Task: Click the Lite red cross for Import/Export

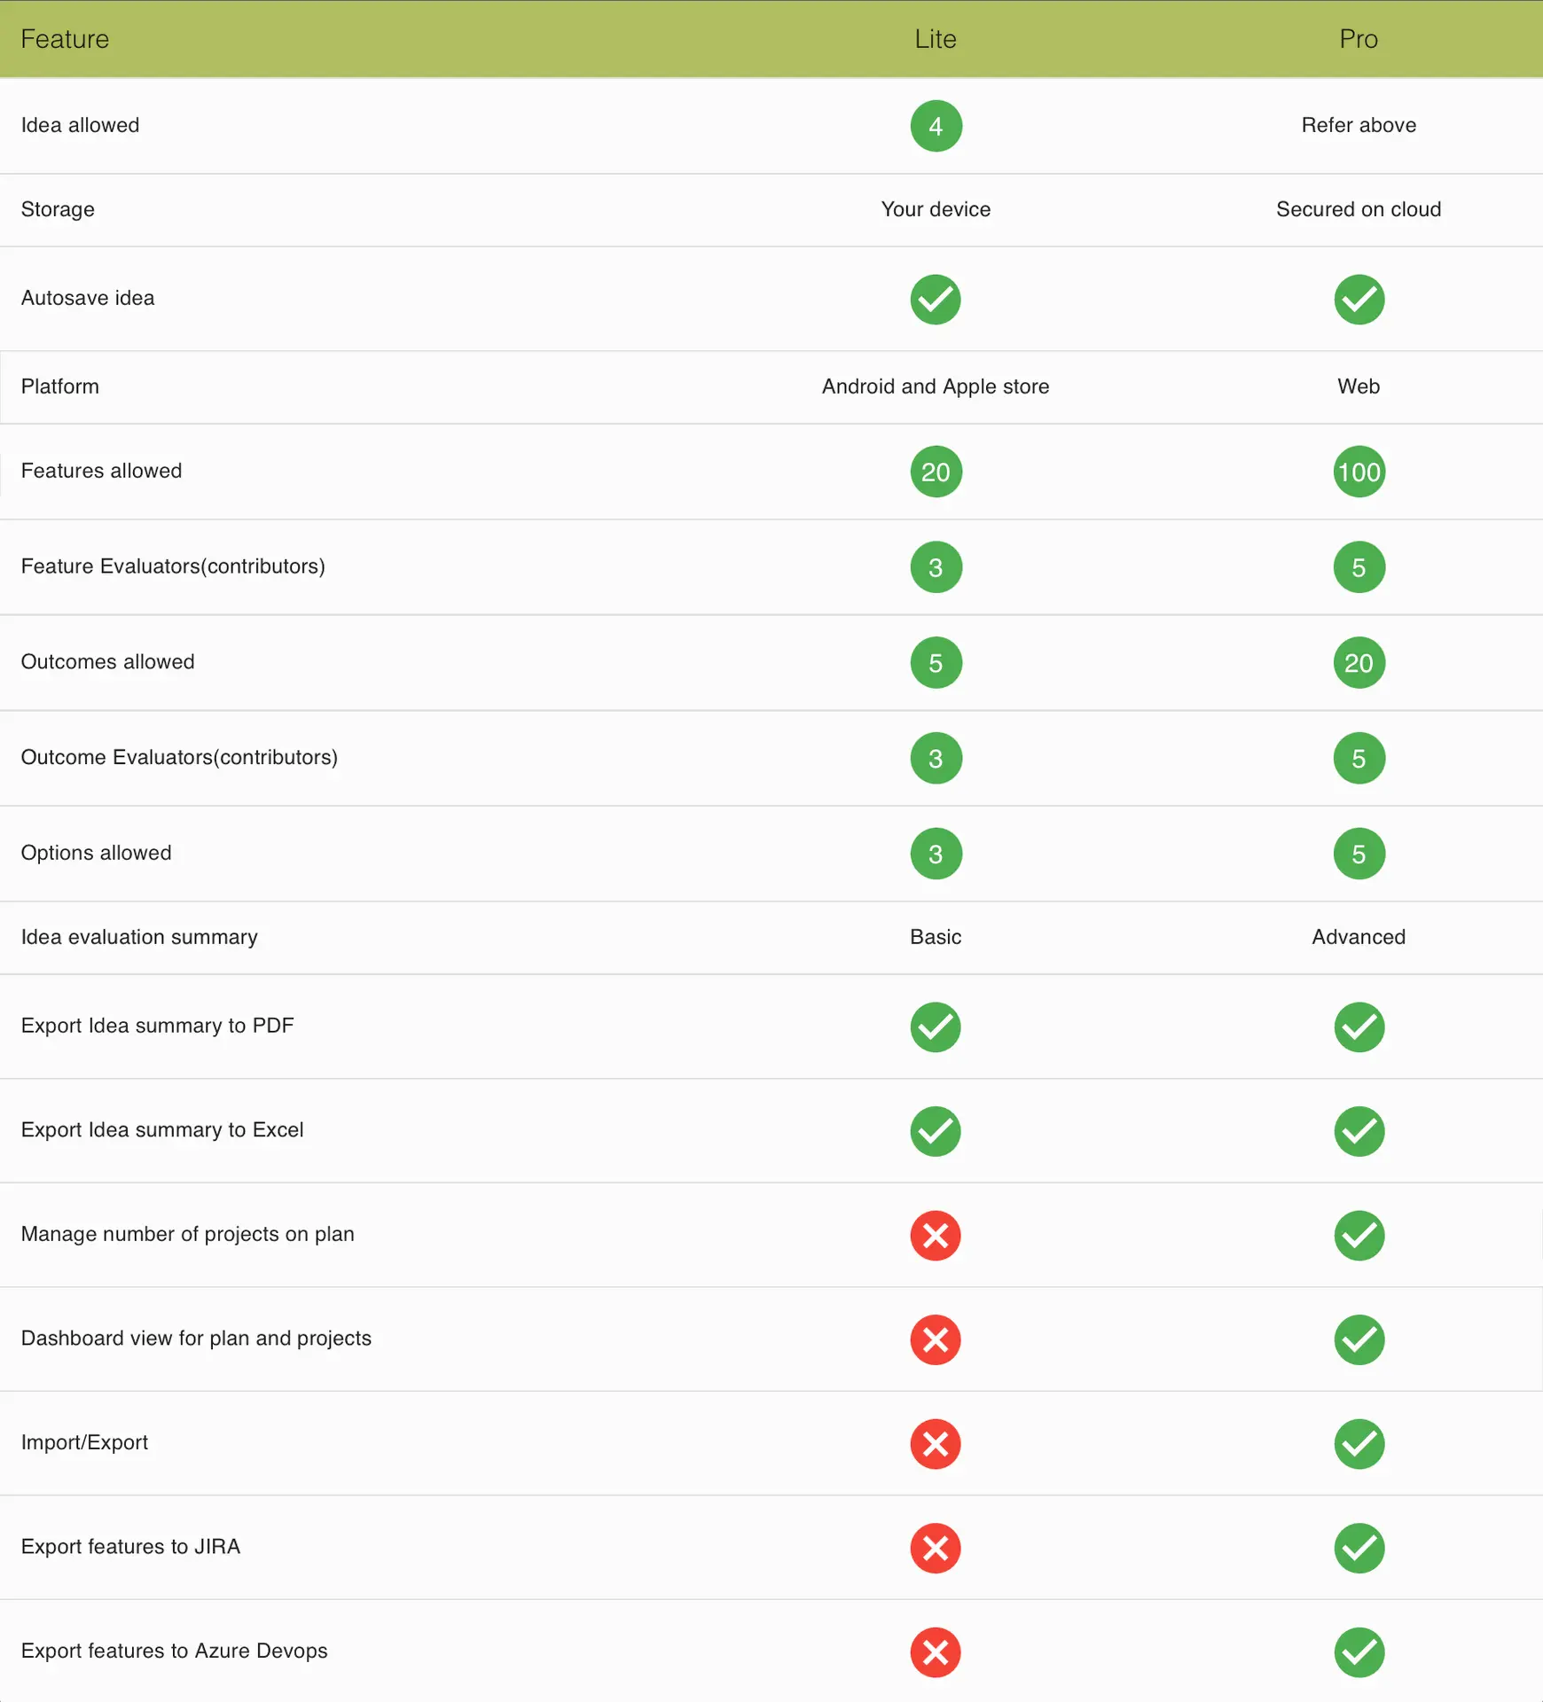Action: [x=936, y=1444]
